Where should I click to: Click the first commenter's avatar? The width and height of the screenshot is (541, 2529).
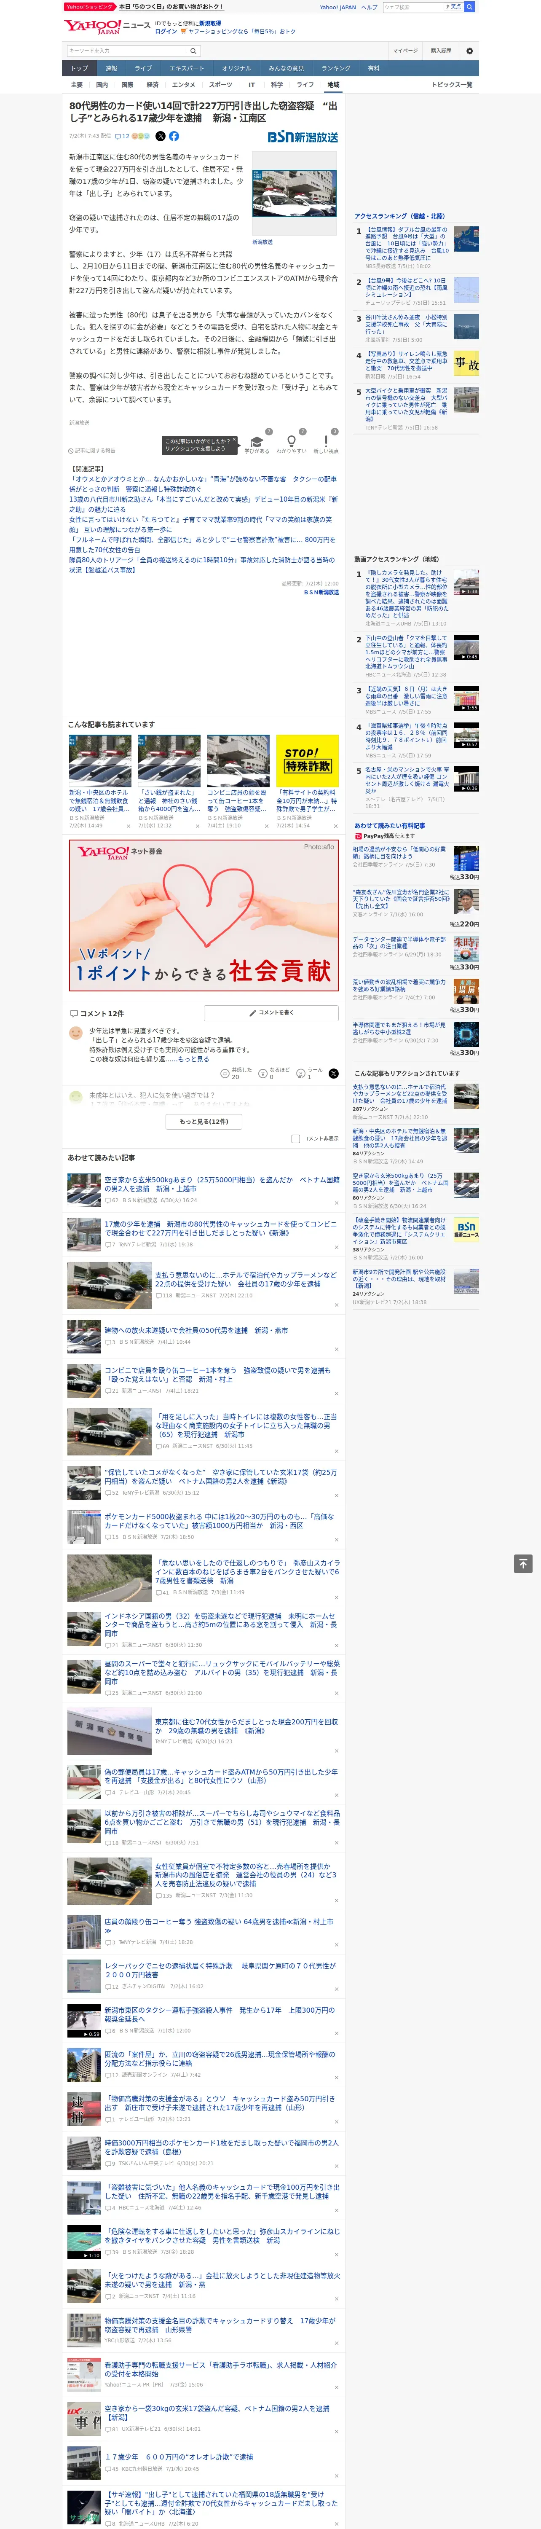click(x=75, y=1033)
